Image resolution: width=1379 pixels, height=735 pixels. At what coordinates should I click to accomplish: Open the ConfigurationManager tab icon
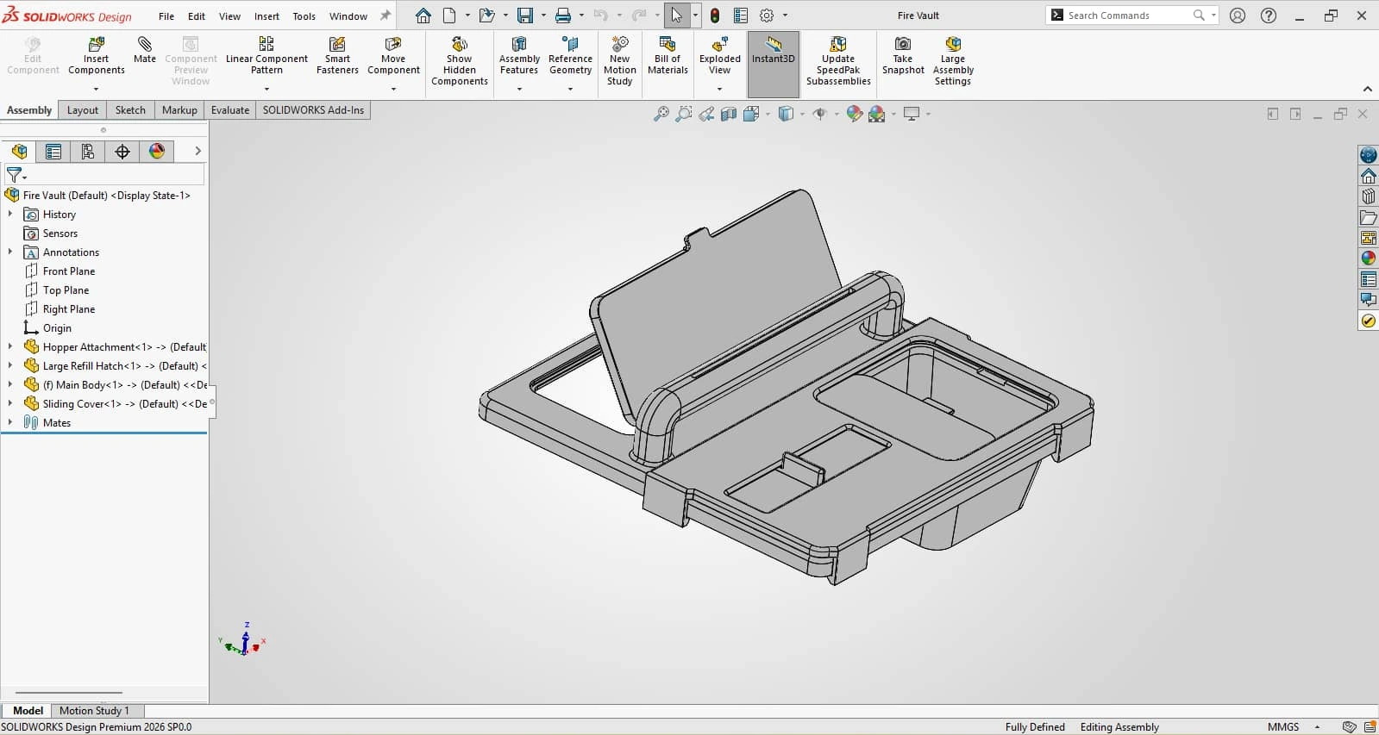coord(88,152)
